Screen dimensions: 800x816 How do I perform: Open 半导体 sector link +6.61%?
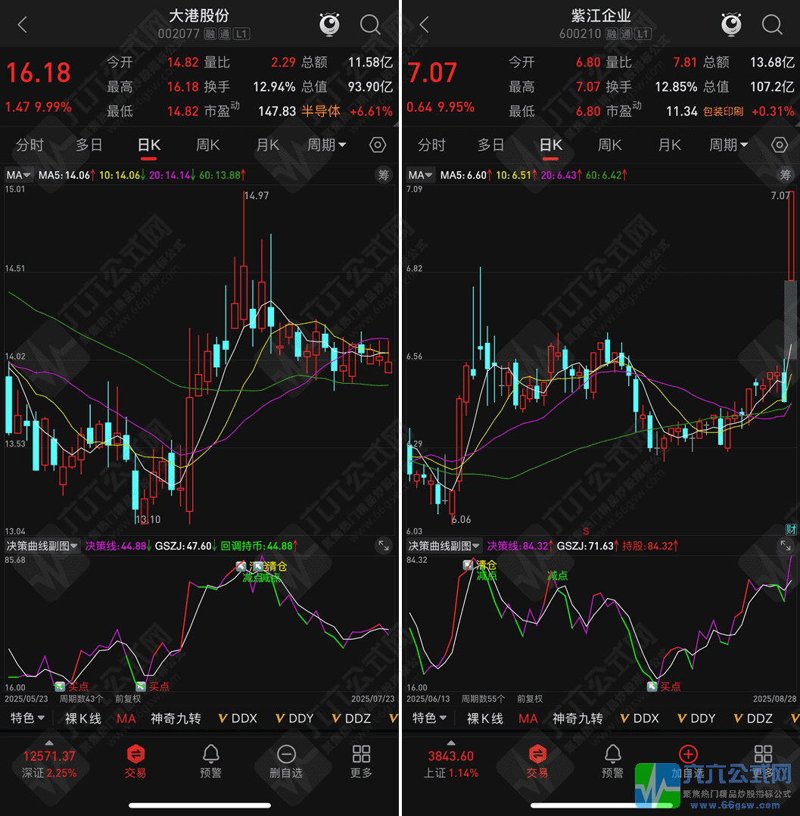tap(347, 111)
